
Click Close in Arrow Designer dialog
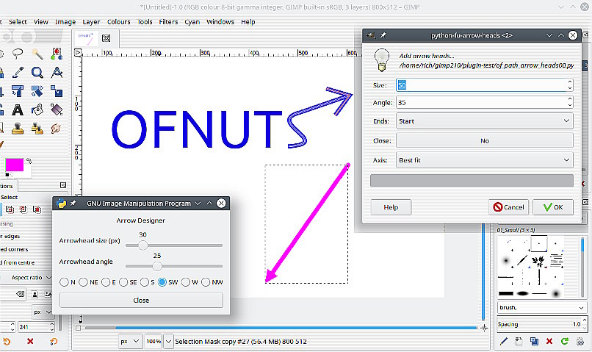tap(141, 301)
